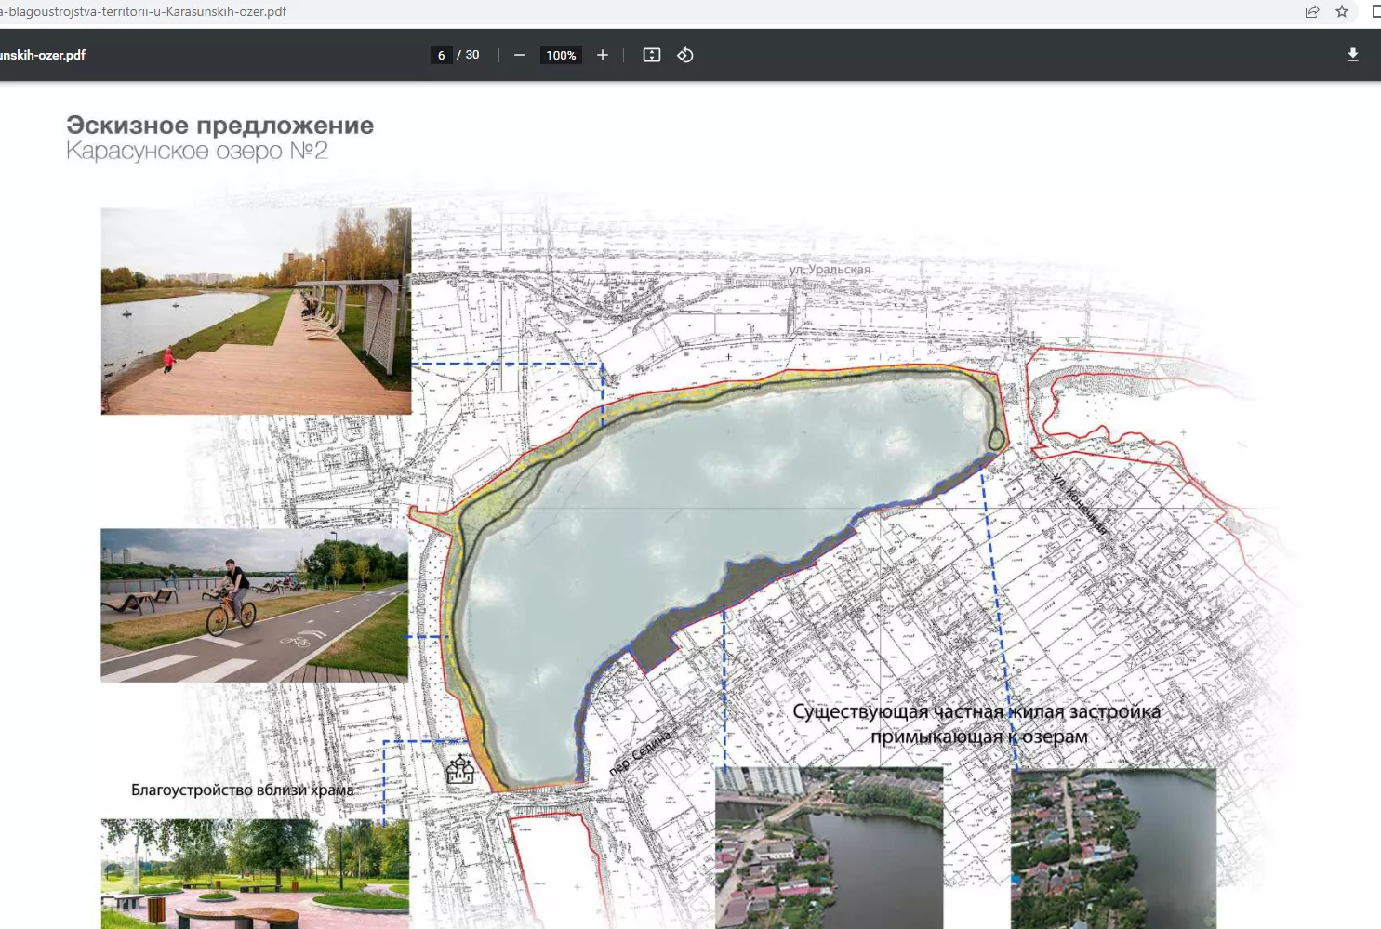The width and height of the screenshot is (1381, 929).
Task: Select the page number field showing 6
Action: point(442,55)
